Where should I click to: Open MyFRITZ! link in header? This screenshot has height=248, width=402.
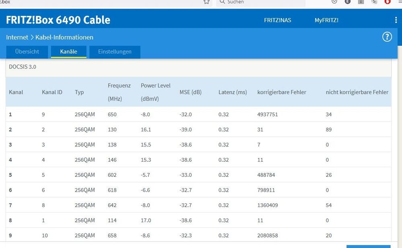click(327, 20)
